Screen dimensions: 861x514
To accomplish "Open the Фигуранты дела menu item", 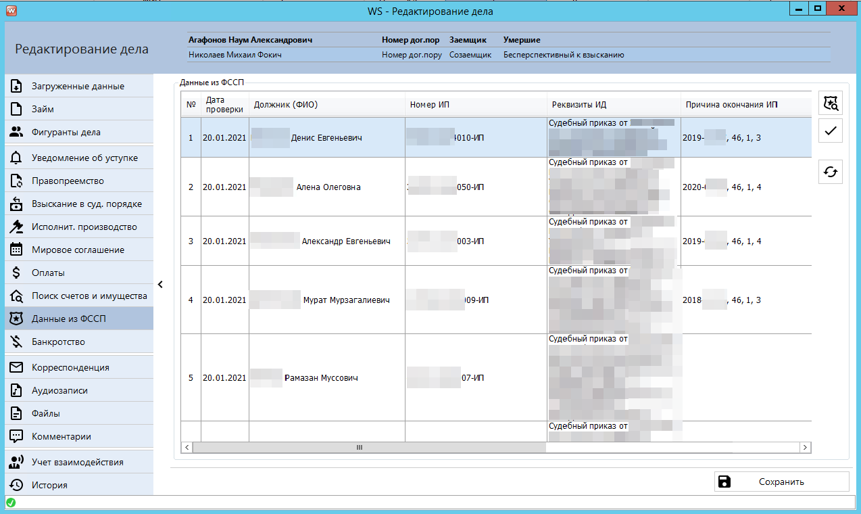I will [78, 132].
